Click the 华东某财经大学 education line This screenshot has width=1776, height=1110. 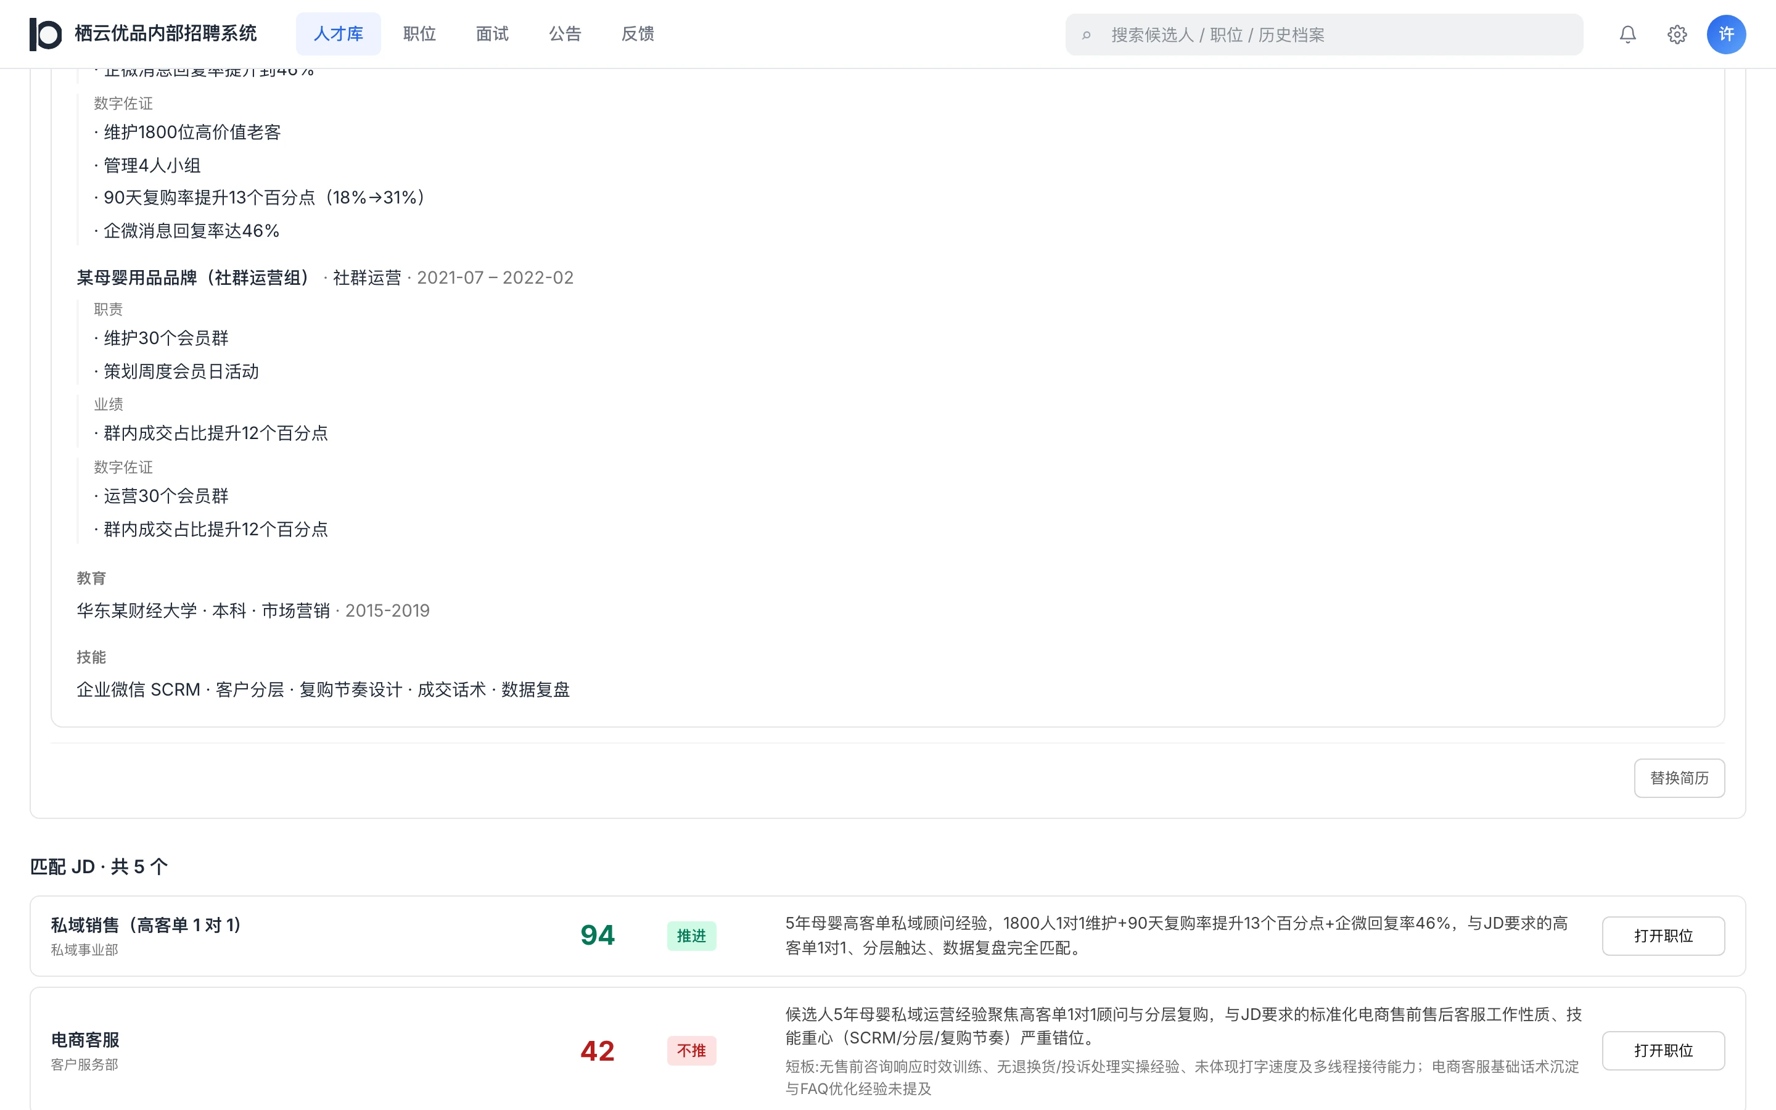tap(253, 610)
